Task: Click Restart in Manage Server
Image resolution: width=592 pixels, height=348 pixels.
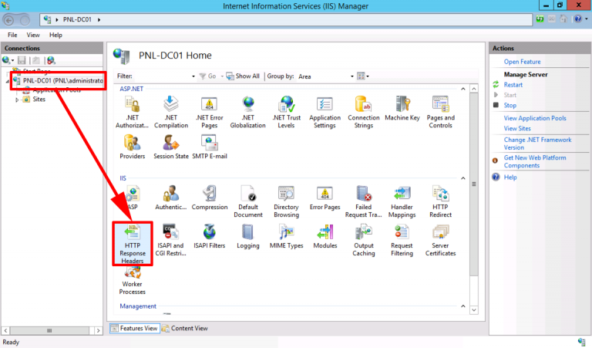Action: (x=513, y=85)
